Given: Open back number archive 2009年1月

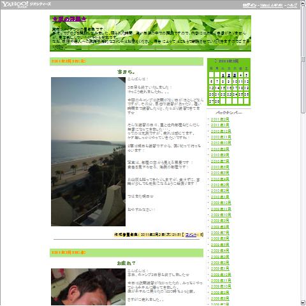Looking at the screenshot, I should point(220,268).
